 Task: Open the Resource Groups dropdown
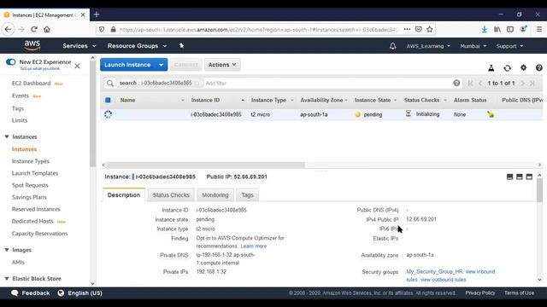tap(137, 45)
